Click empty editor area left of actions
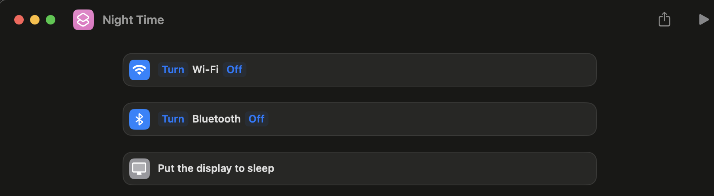The width and height of the screenshot is (714, 196). [59, 119]
